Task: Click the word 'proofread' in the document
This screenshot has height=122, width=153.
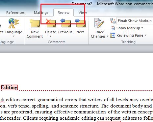Action: pos(22,112)
